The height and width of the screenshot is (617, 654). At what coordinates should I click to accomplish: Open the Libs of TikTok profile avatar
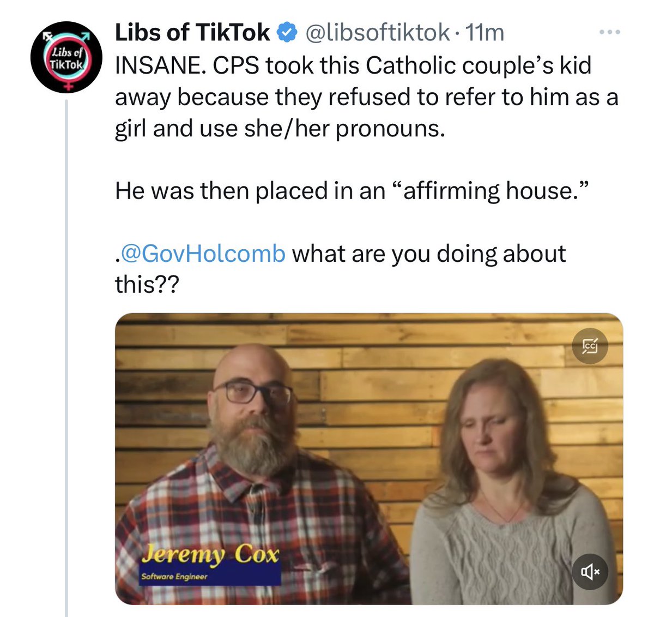(66, 57)
